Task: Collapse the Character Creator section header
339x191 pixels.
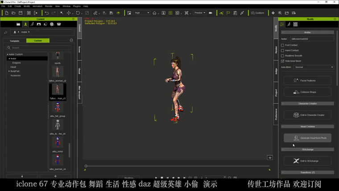Action: point(307,104)
